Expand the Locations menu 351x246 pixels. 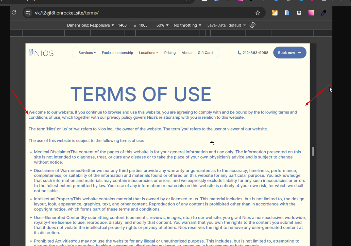point(149,53)
